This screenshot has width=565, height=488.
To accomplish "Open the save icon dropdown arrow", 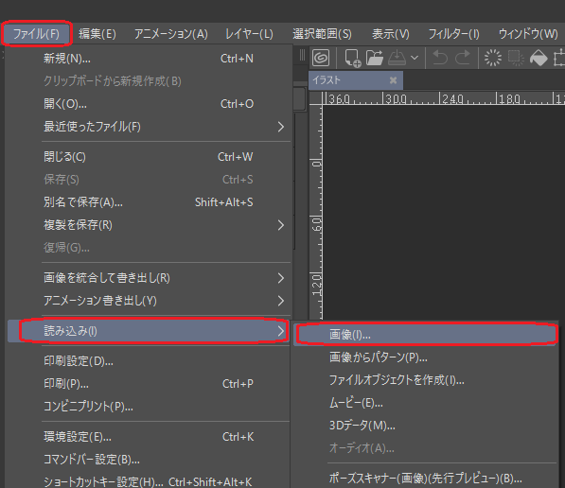I will pyautogui.click(x=415, y=58).
